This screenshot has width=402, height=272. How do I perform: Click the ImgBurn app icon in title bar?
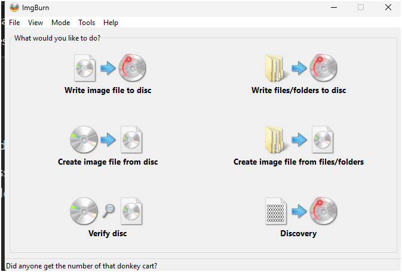click(x=14, y=8)
